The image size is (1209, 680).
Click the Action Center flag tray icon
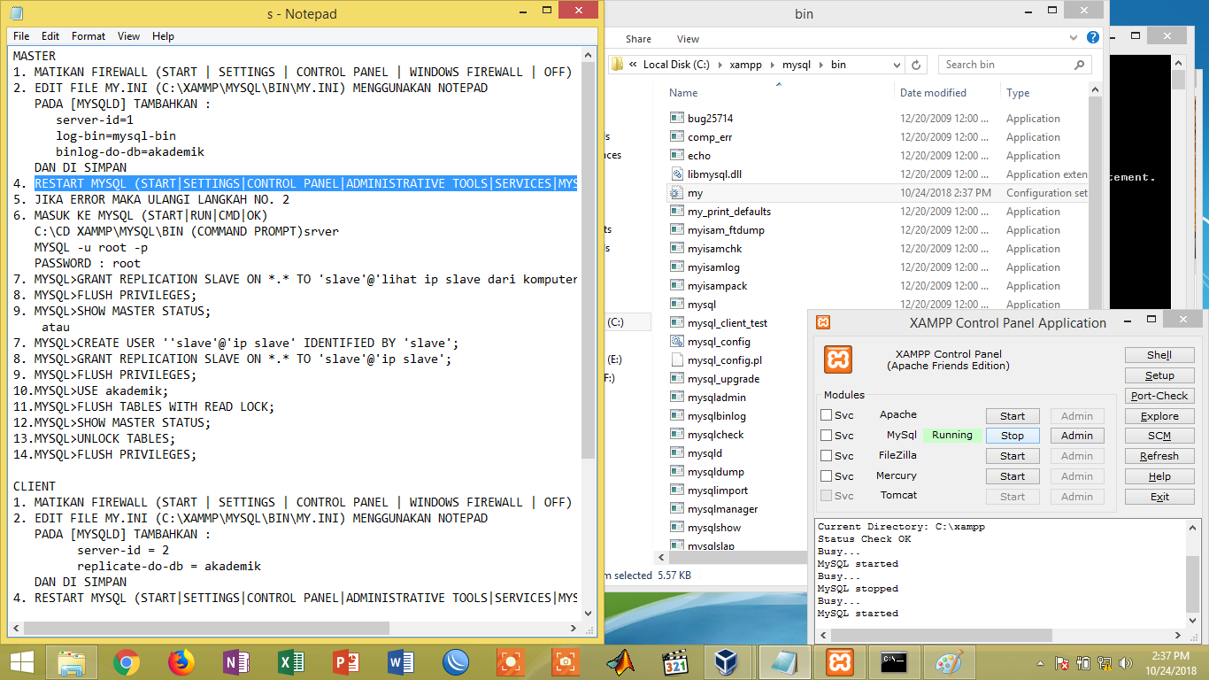pyautogui.click(x=1061, y=662)
